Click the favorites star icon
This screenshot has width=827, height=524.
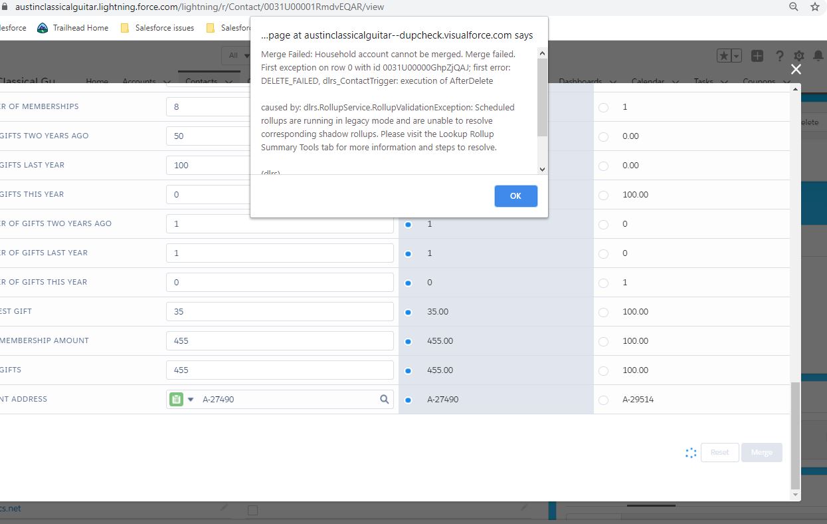click(x=725, y=56)
